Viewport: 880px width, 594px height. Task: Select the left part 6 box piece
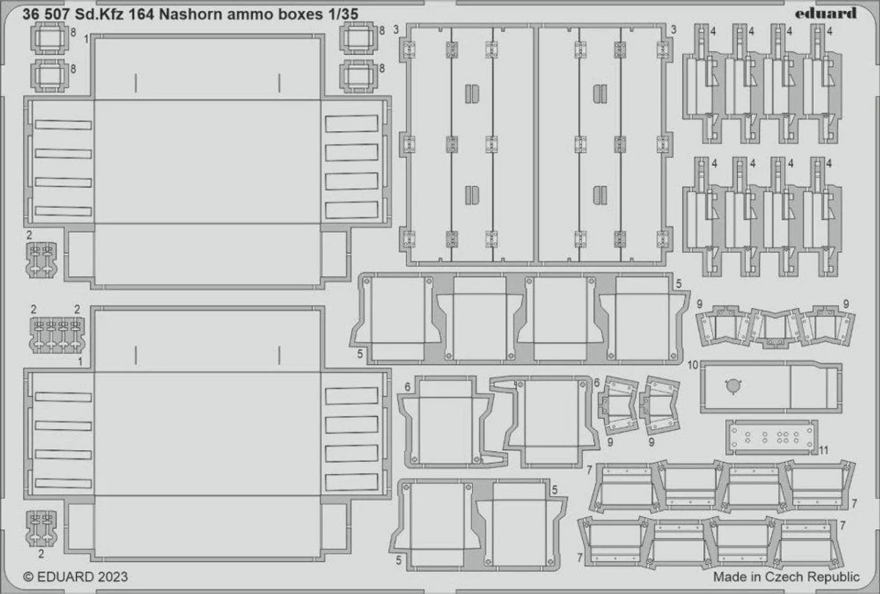point(444,420)
